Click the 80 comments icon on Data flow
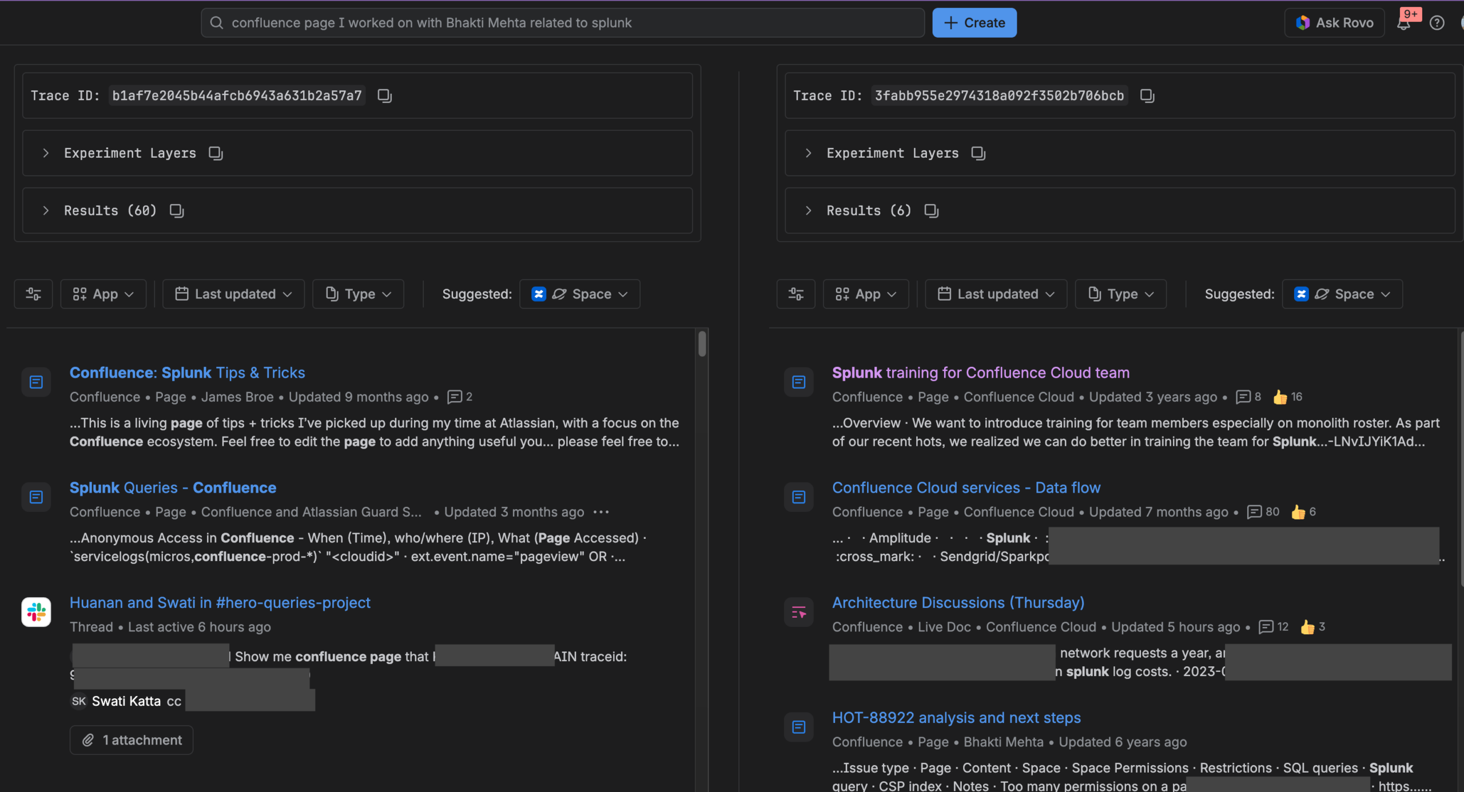Screen dimensions: 1464x792 1263,512
